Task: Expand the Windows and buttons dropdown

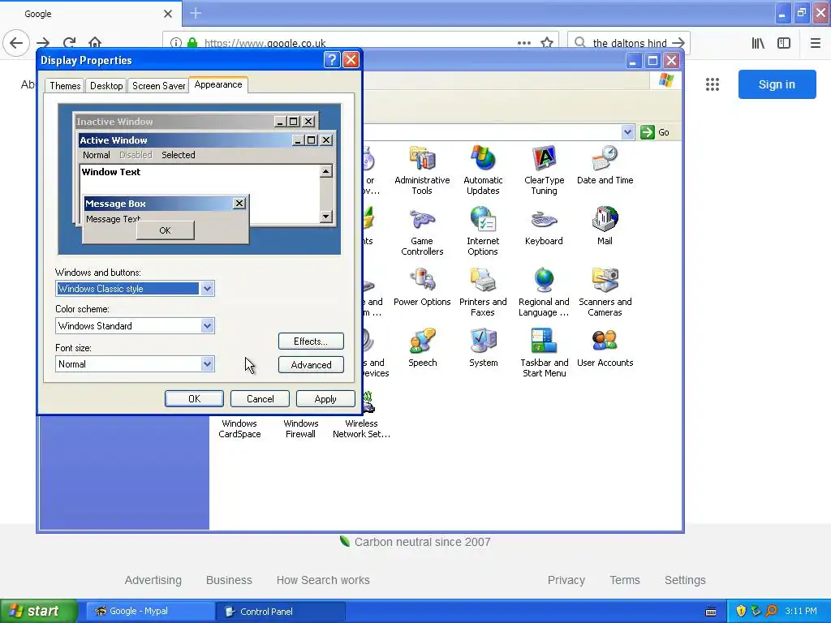Action: 207,289
